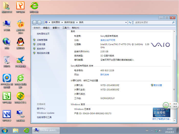Open the 文件(F) menu
This screenshot has height=134, width=179.
click(37, 28)
